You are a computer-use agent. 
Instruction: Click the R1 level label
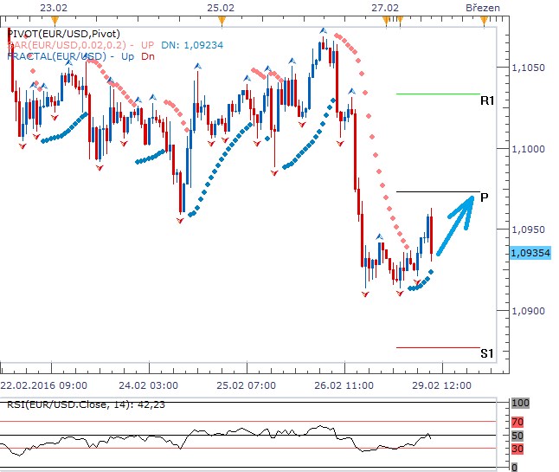click(x=486, y=101)
